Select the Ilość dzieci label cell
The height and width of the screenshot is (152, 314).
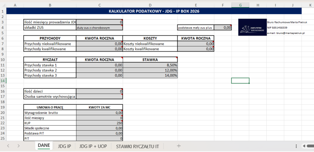(x=50, y=91)
